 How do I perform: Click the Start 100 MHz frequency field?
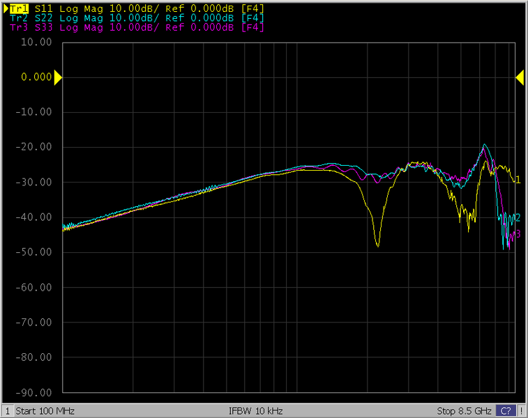[45, 411]
